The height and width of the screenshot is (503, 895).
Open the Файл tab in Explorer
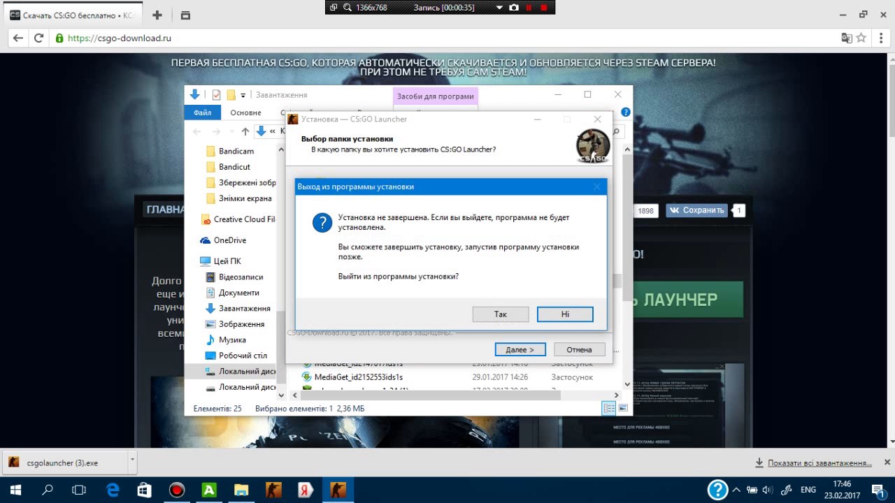click(x=203, y=112)
